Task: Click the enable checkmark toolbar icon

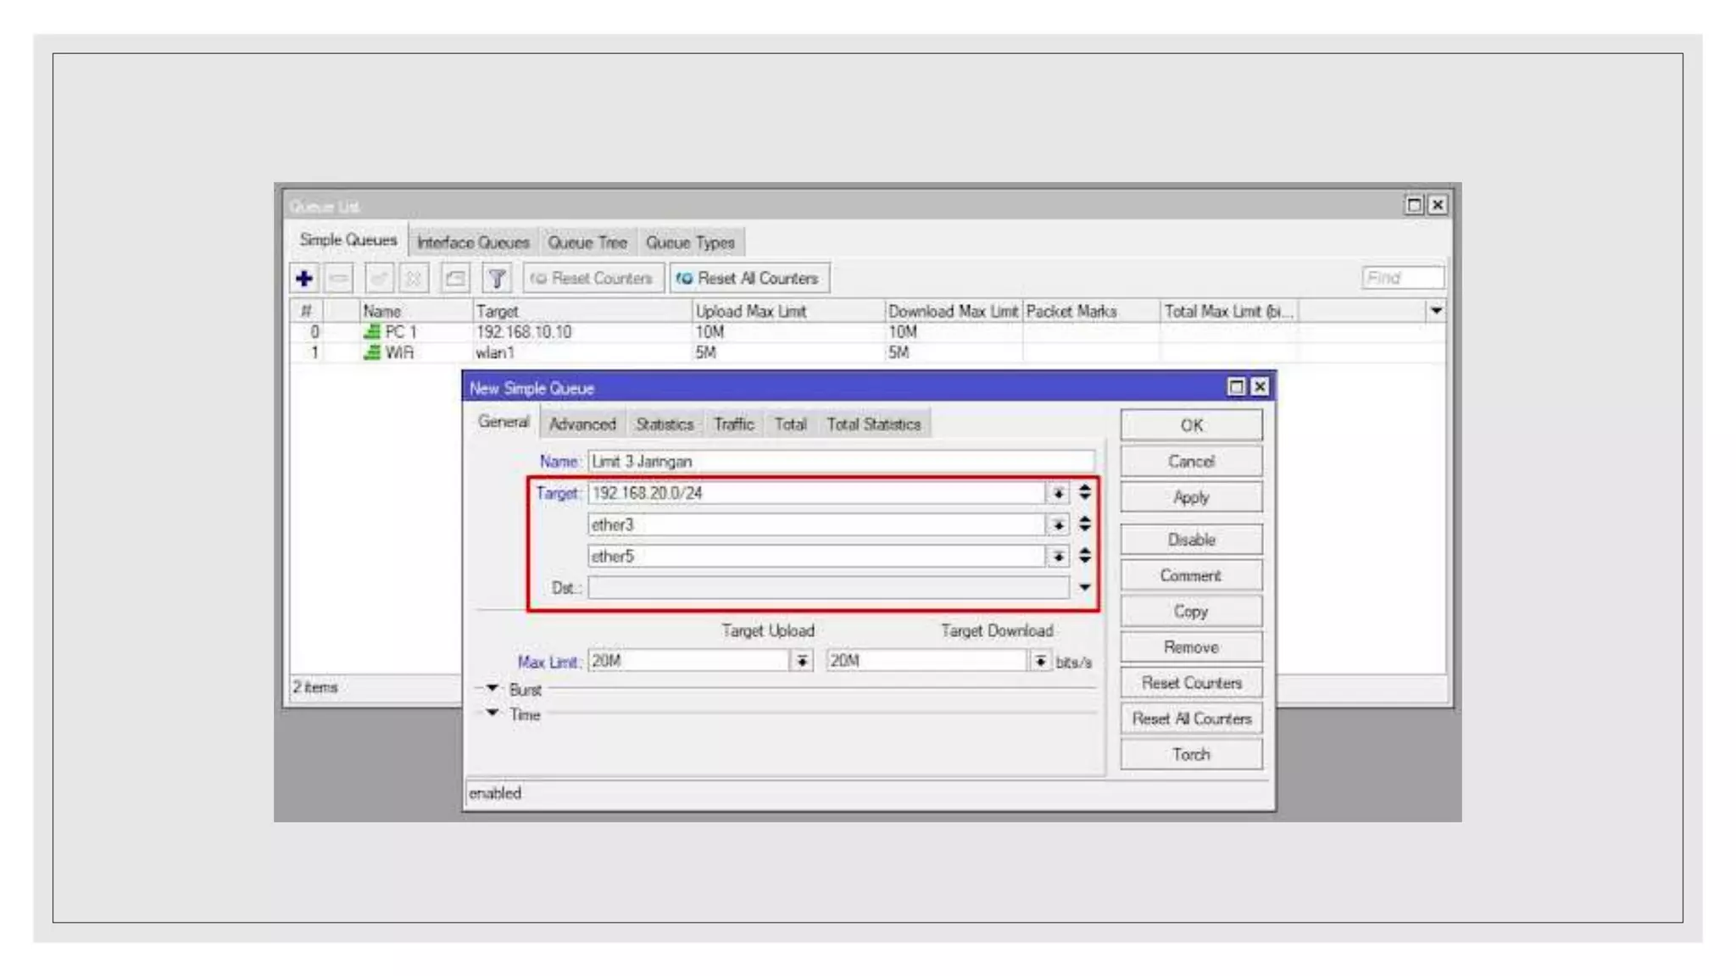Action: [379, 278]
